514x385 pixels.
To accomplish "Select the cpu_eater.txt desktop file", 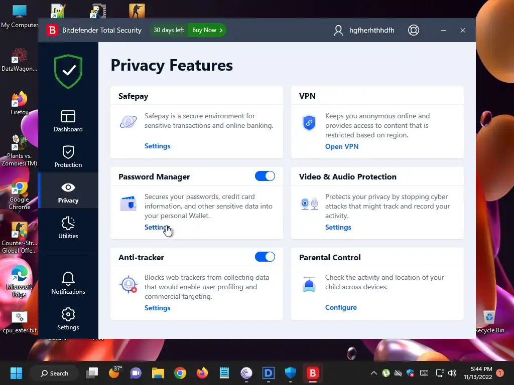I will coord(20,322).
